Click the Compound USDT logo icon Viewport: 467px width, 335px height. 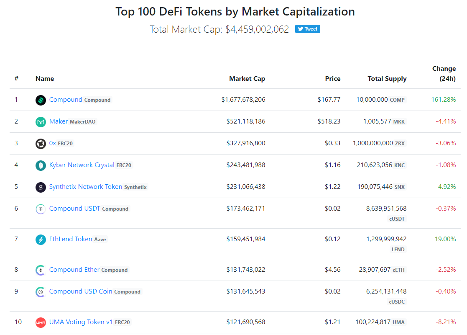click(41, 209)
